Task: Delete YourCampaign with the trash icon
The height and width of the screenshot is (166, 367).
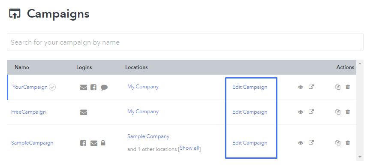Action: tap(348, 87)
